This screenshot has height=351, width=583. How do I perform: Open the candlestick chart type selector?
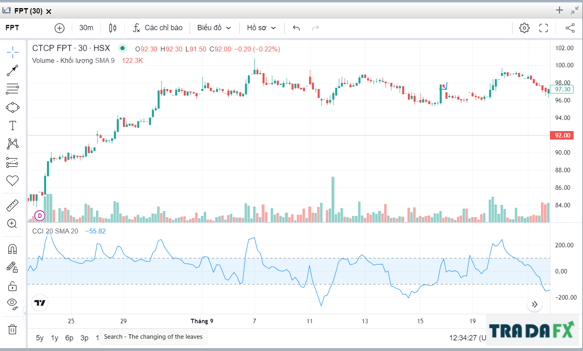tap(113, 28)
